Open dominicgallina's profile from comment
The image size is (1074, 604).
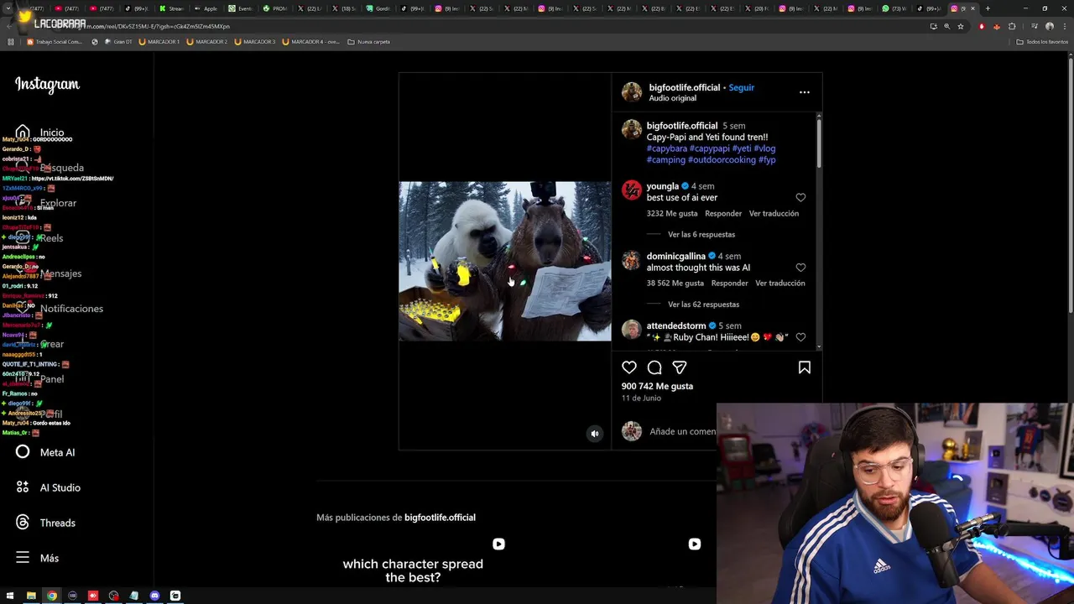(x=675, y=256)
